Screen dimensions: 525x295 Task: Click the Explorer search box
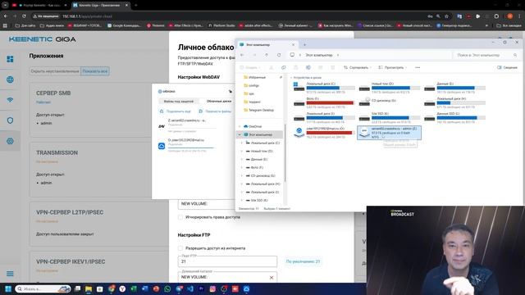coord(486,55)
